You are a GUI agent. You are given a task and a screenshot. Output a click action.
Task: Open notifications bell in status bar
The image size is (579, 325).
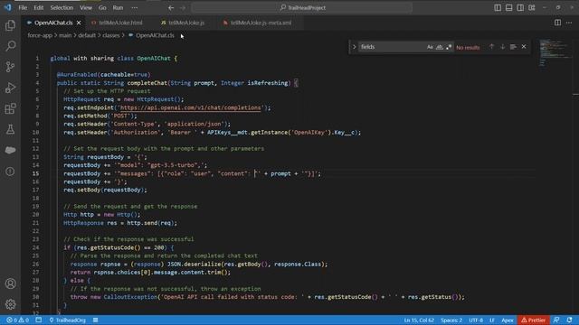(569, 320)
